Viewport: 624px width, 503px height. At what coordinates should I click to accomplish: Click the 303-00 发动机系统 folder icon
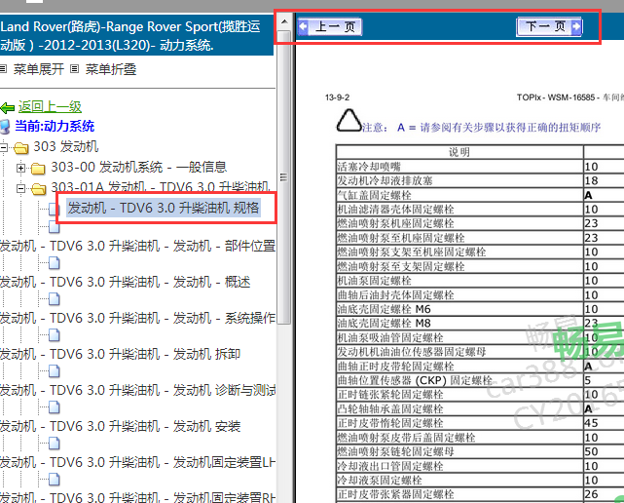(x=38, y=169)
